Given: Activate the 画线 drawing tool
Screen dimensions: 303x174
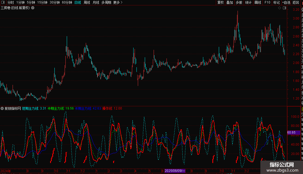Looking at the screenshot, I should click(x=258, y=2).
